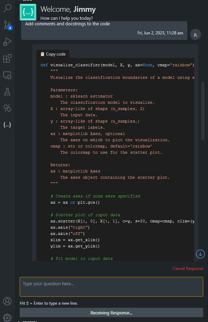Cancel the current response
Screen dimensions: 208x322
pyautogui.click(x=188, y=269)
